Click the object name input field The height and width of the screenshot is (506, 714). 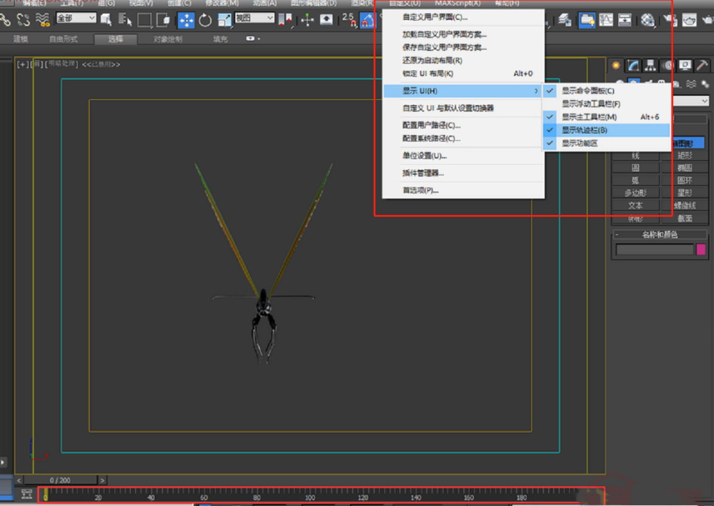654,249
